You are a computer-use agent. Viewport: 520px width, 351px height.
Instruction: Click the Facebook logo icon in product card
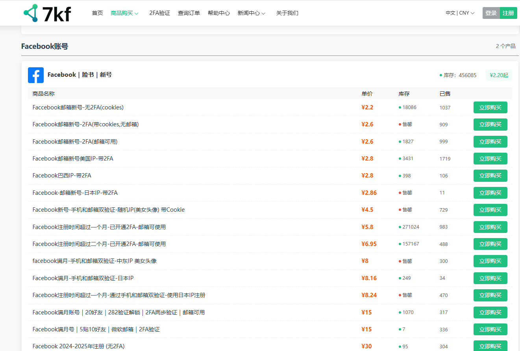point(36,75)
